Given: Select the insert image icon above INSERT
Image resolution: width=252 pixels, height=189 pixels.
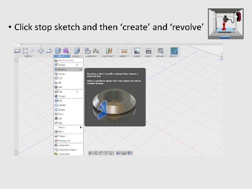Looking at the screenshot, I should click(x=137, y=51).
